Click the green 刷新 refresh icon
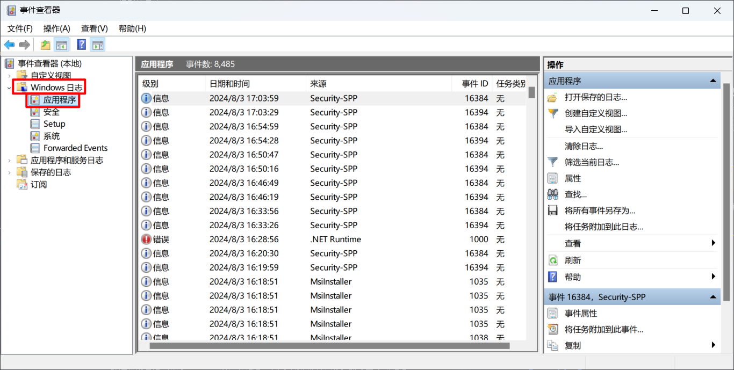This screenshot has width=734, height=370. (x=552, y=260)
